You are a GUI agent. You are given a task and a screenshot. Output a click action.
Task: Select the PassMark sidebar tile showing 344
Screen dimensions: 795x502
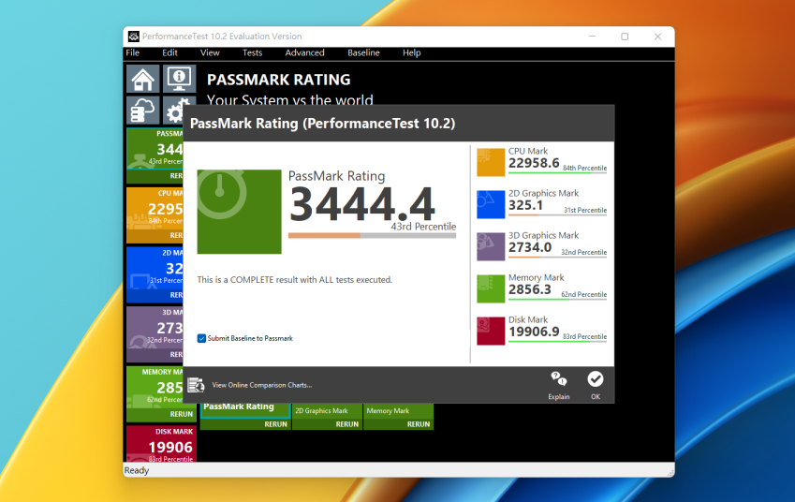pos(155,155)
